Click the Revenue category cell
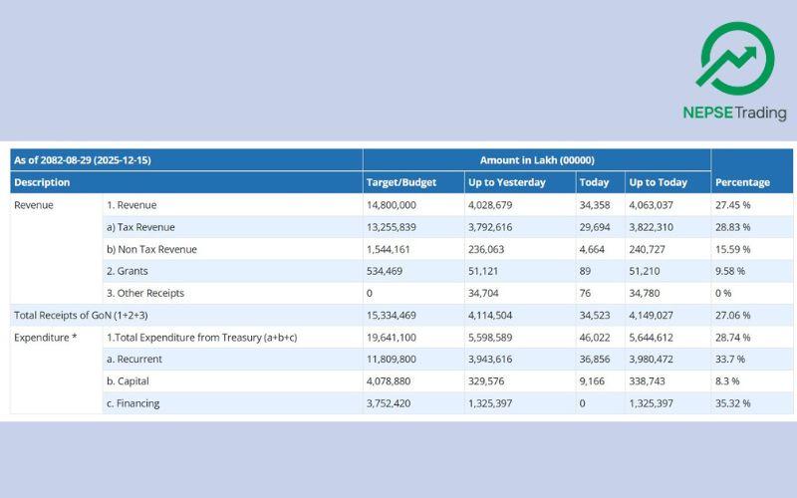The image size is (797, 498). point(34,205)
